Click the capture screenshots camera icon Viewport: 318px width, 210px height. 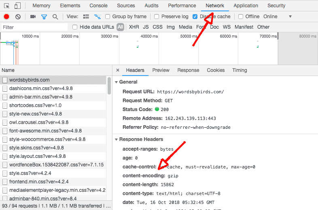(x=33, y=17)
